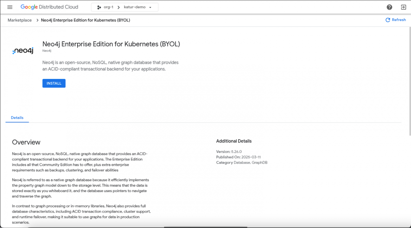Open the help question mark icon

coord(389,7)
